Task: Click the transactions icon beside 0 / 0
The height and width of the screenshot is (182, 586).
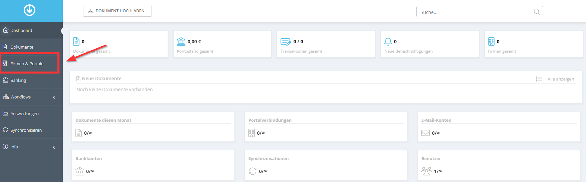Action: 285,42
